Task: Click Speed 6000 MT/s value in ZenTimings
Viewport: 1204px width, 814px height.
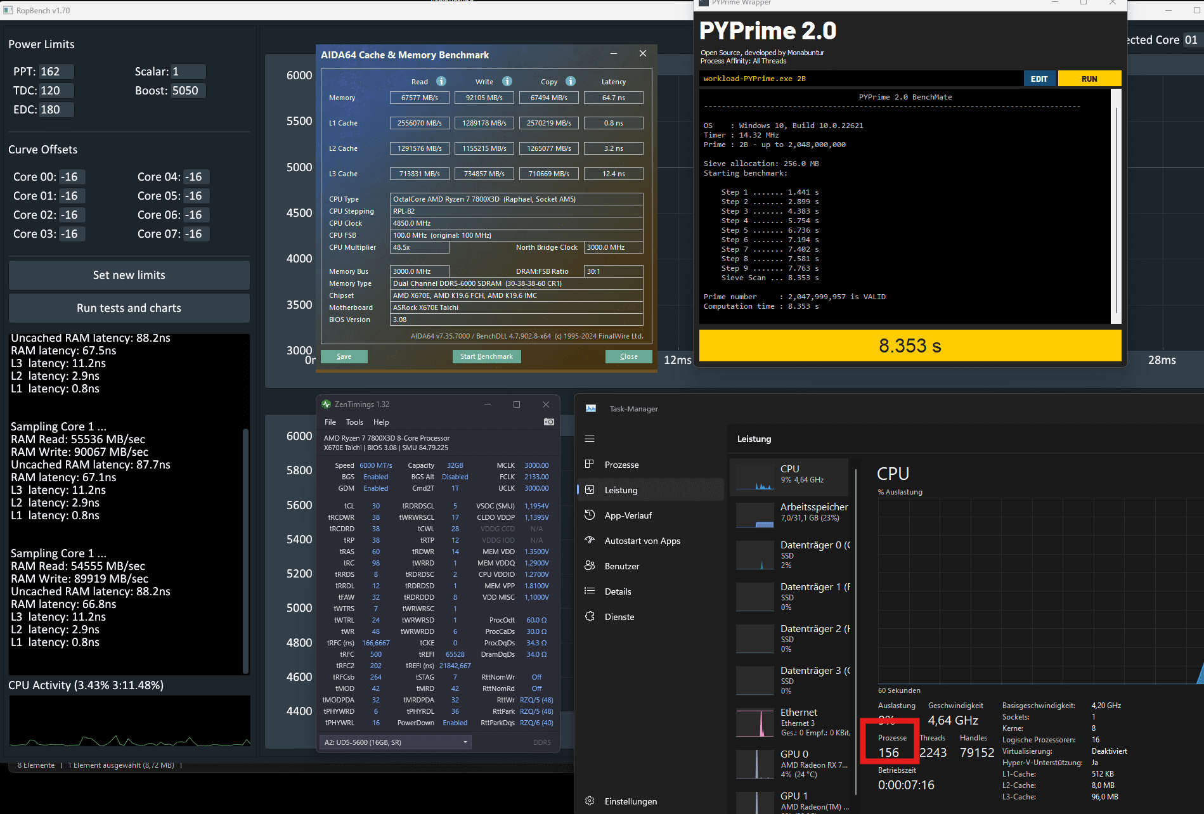Action: [x=376, y=465]
